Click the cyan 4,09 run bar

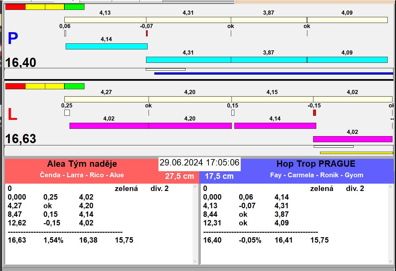(x=347, y=60)
